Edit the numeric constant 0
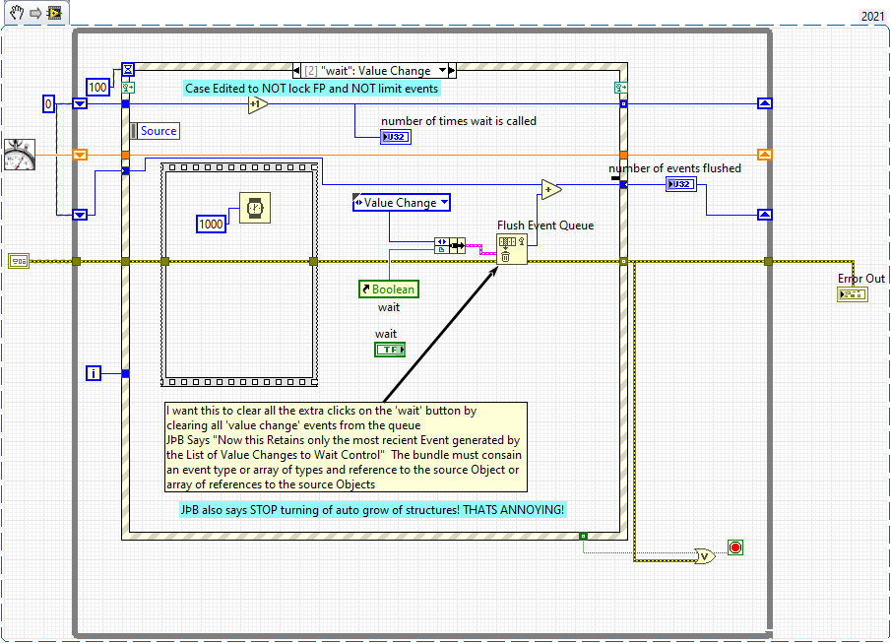Viewport: 891px width, 643px height. tap(49, 104)
